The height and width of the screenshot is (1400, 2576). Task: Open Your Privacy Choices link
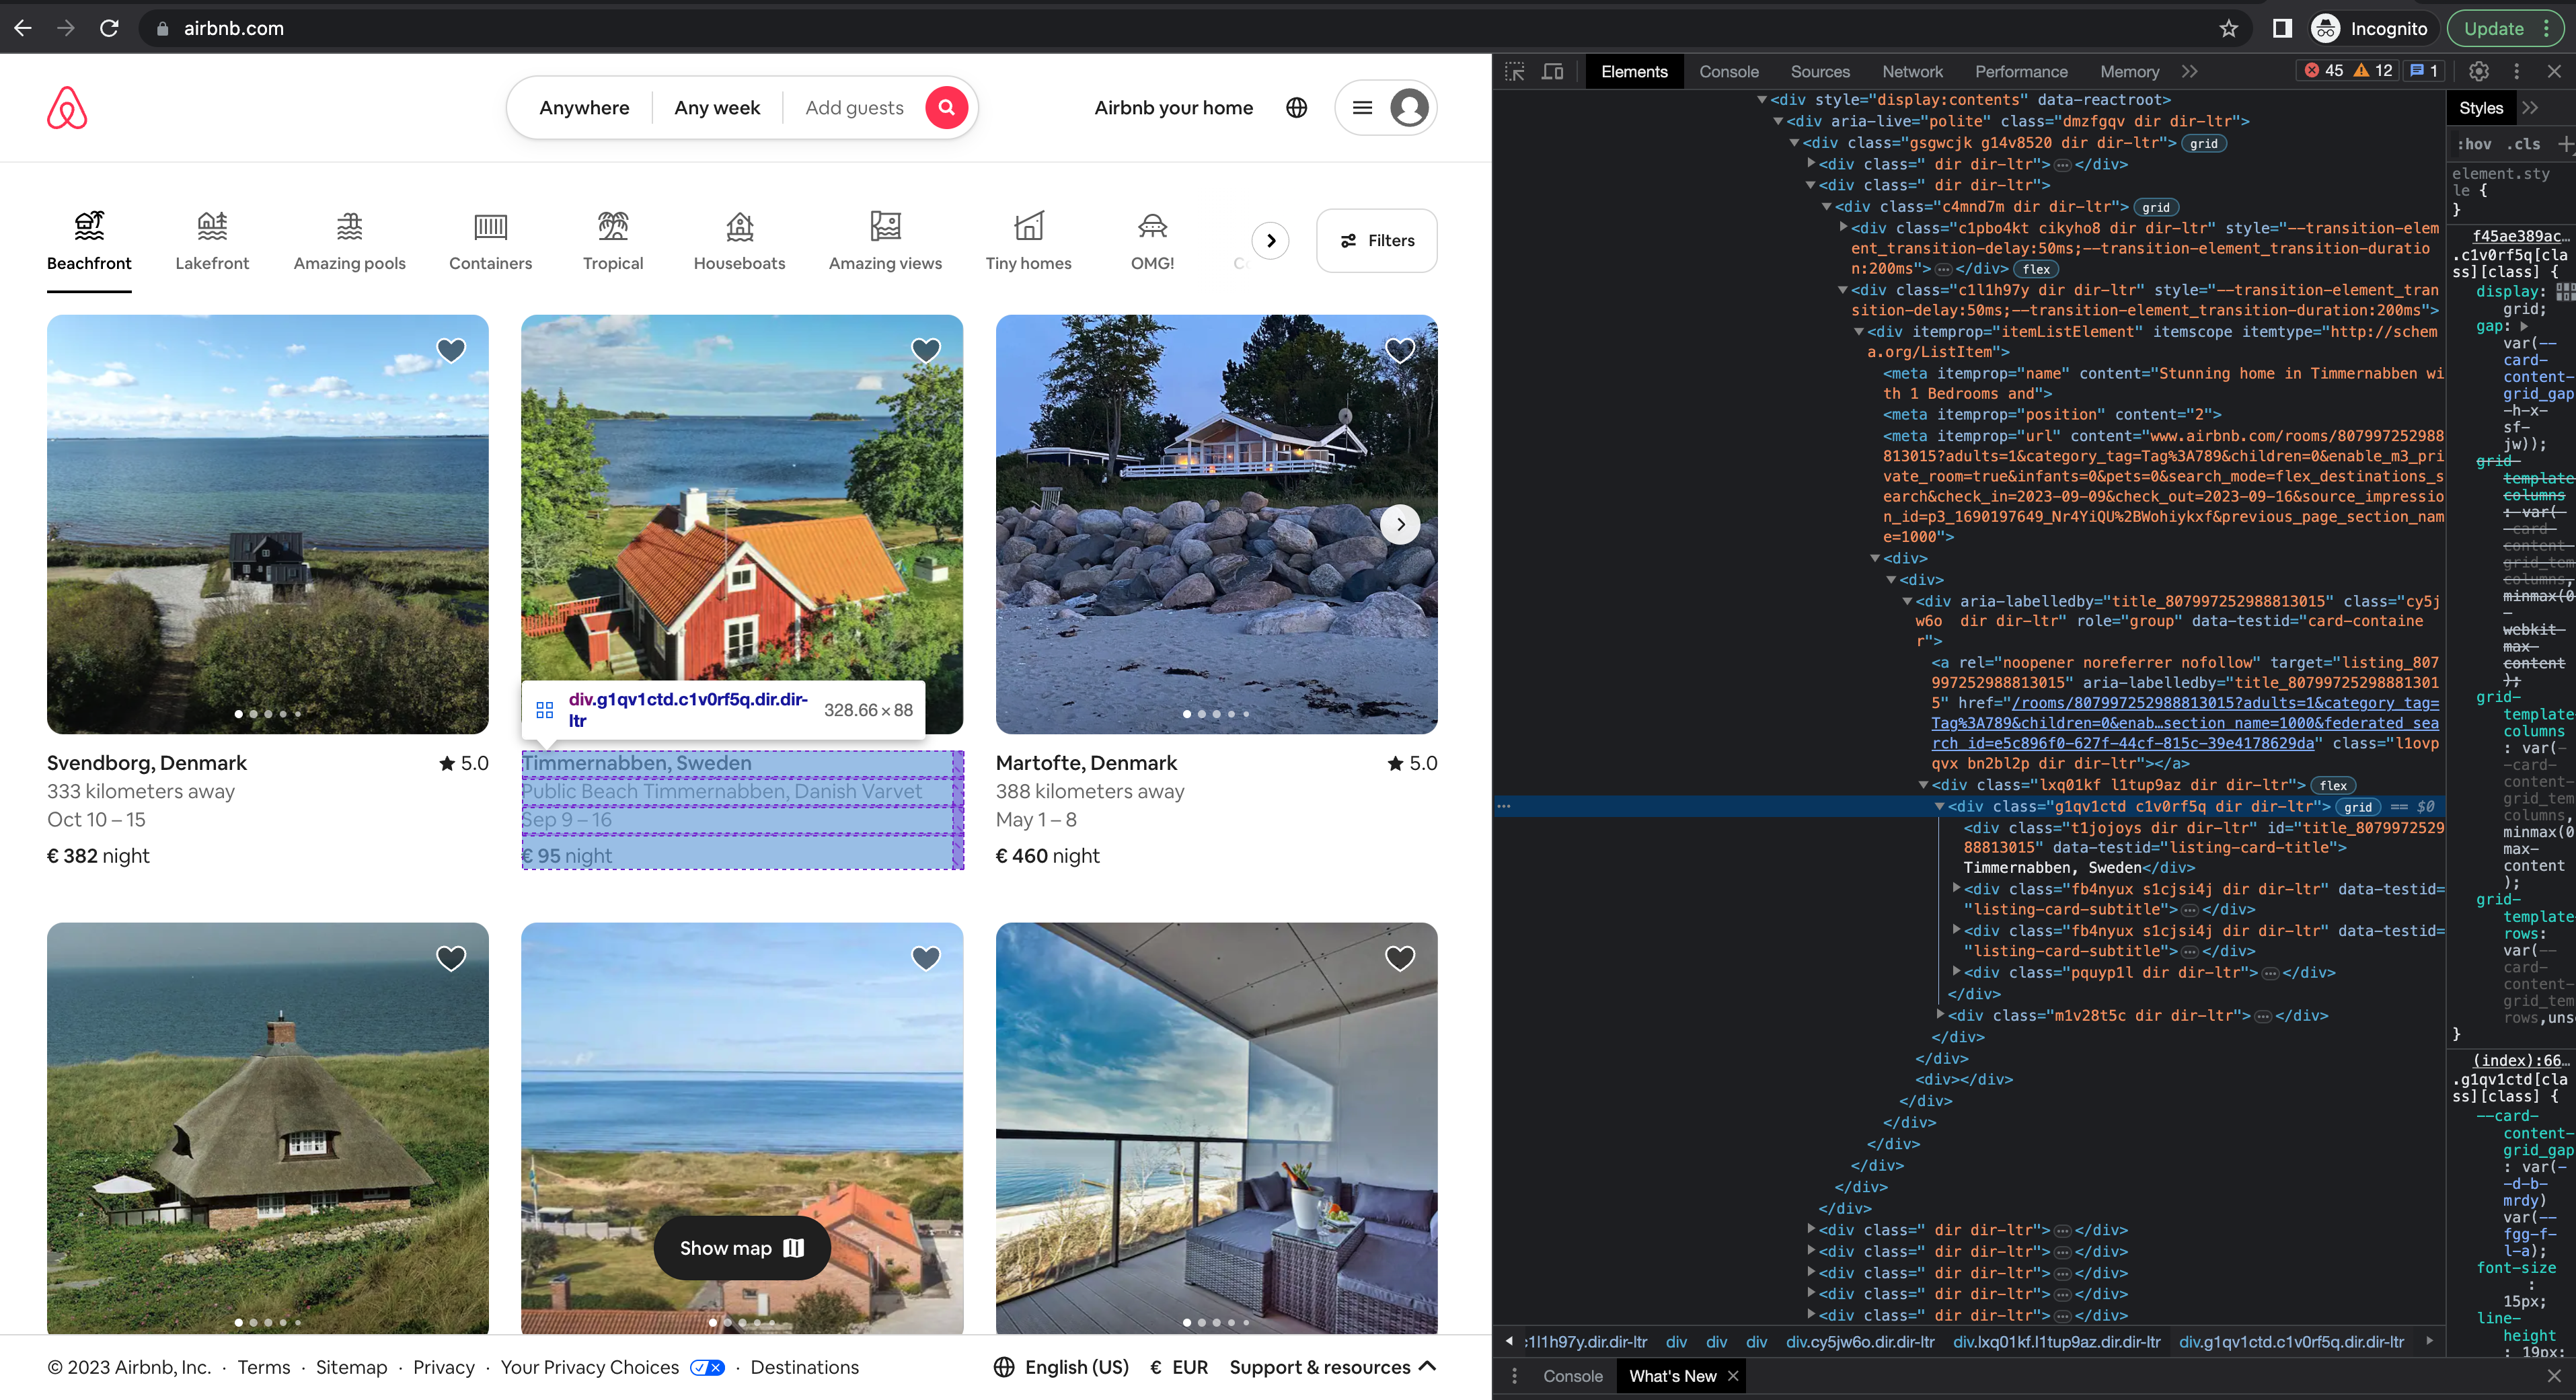click(x=612, y=1367)
